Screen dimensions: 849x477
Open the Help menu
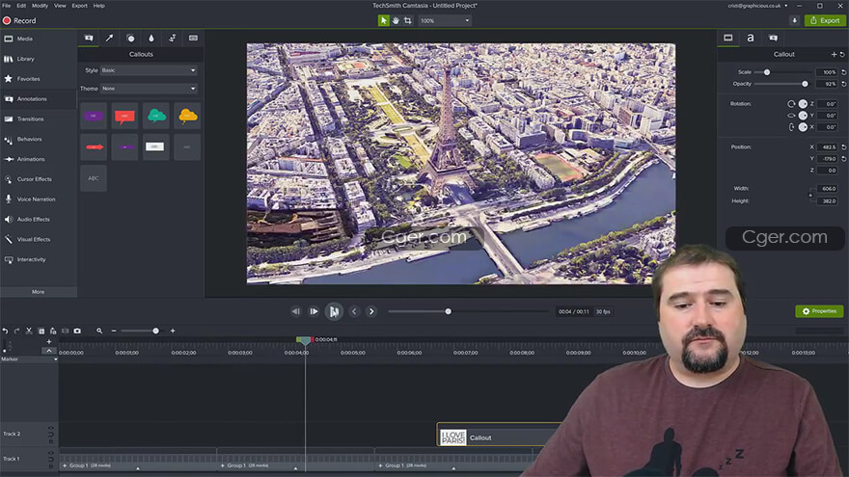pos(98,6)
